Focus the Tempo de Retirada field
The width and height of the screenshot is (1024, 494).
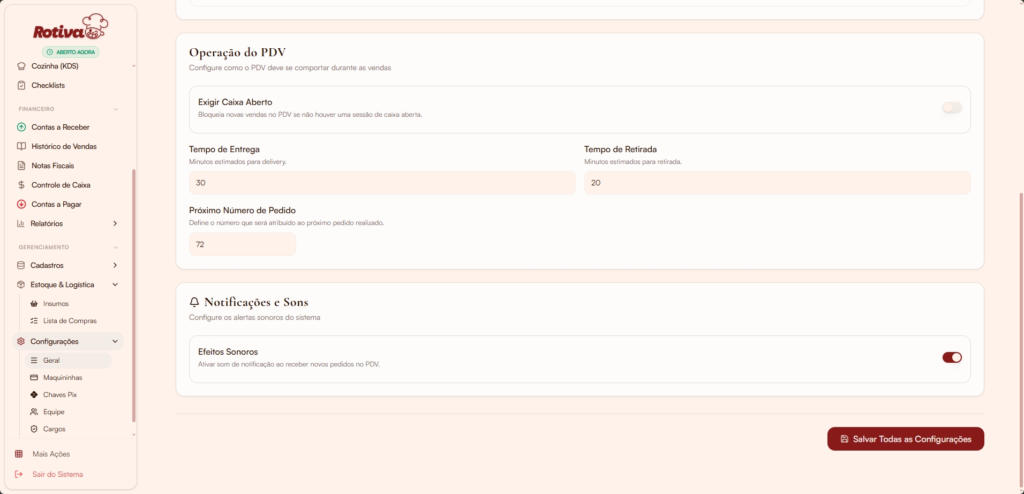point(778,183)
